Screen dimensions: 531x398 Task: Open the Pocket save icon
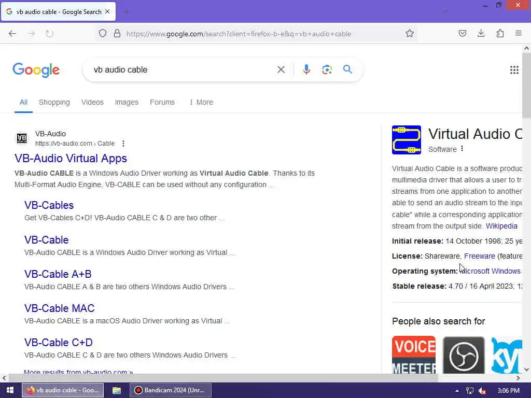point(462,34)
